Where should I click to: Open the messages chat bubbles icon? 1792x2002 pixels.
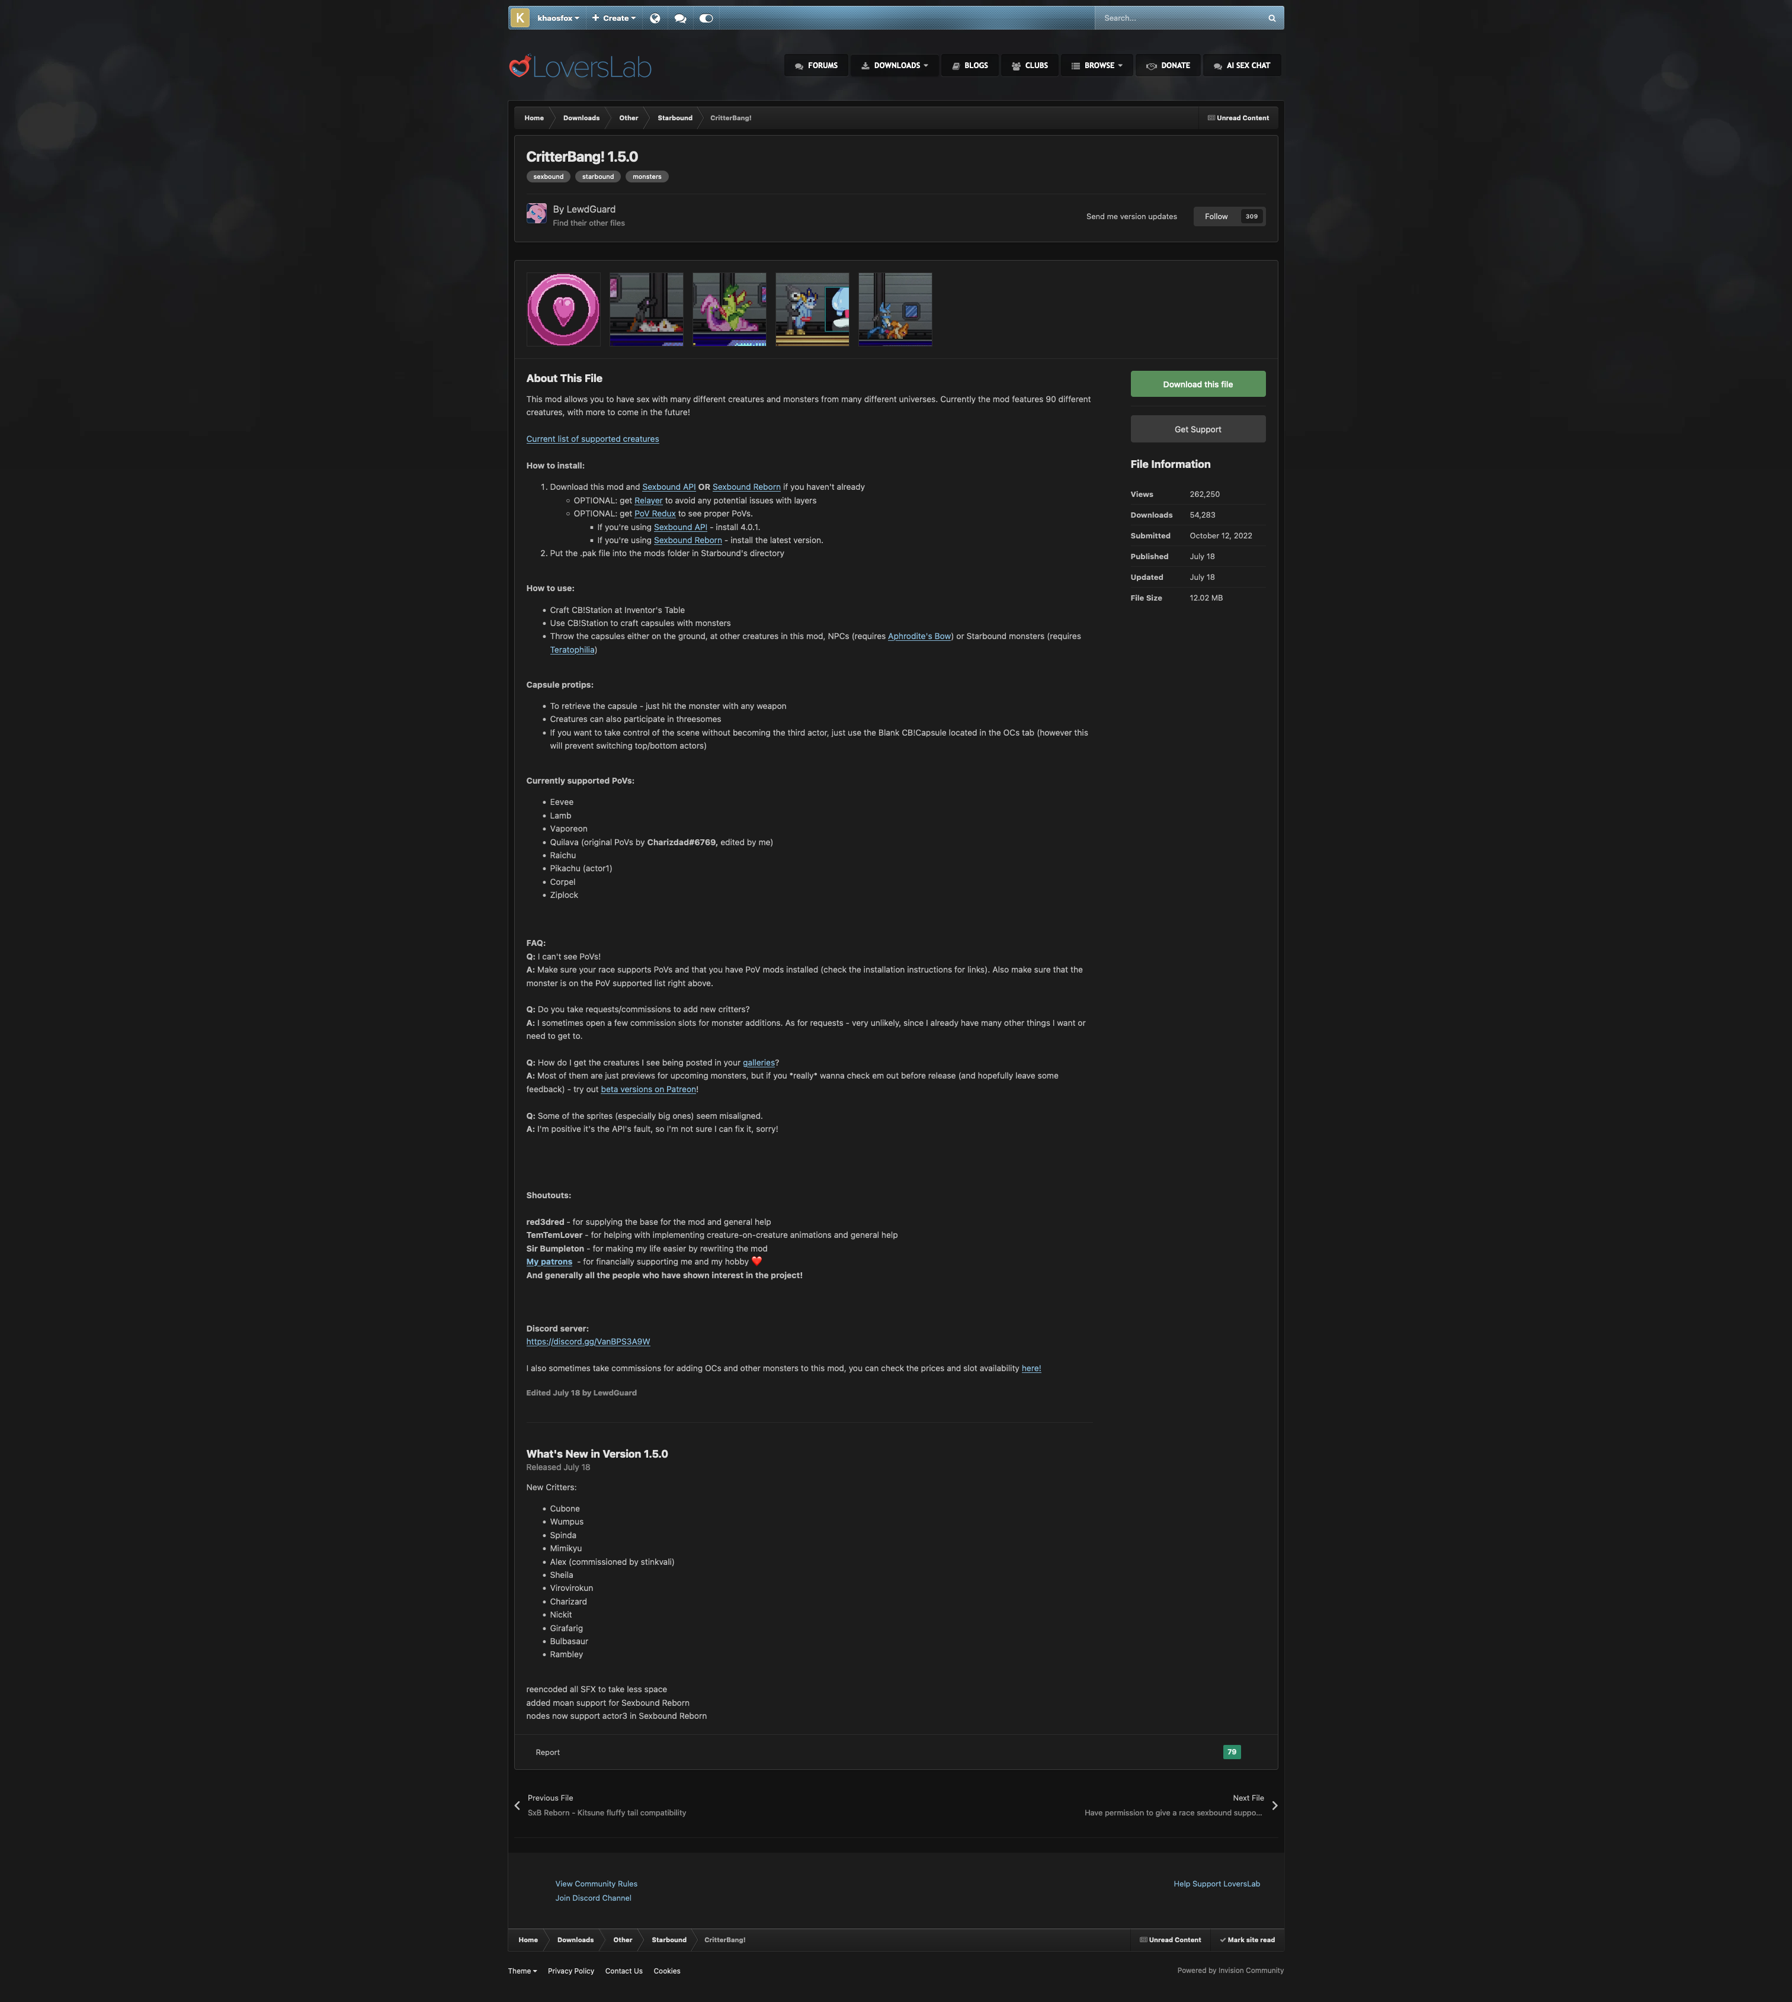681,18
